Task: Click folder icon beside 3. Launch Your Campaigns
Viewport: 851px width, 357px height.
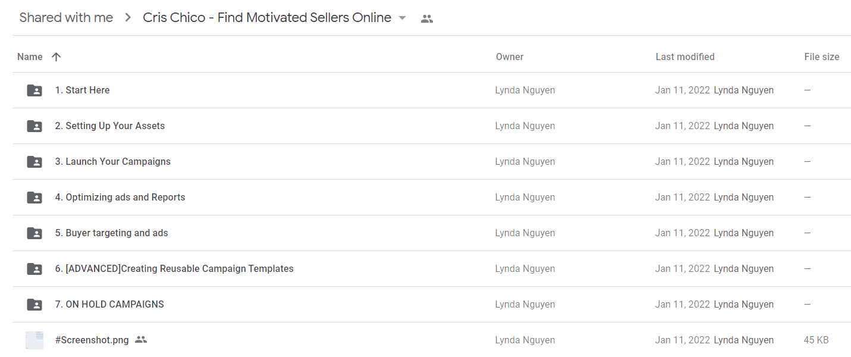Action: point(34,162)
